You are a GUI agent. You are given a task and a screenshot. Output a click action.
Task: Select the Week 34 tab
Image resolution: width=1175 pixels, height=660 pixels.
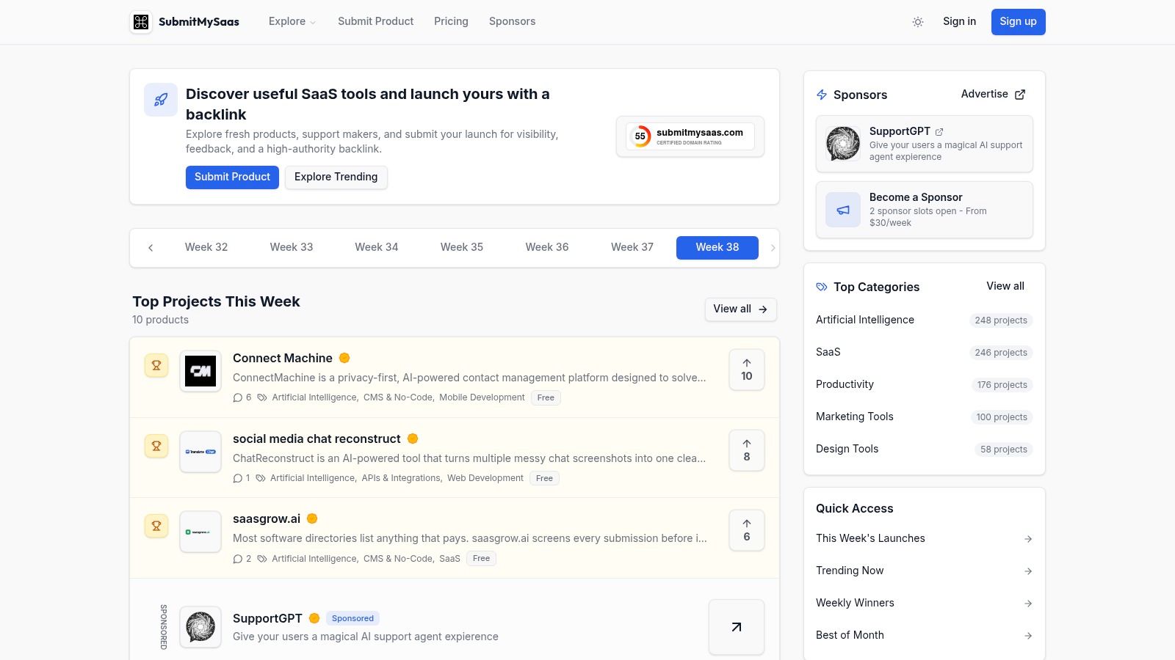tap(377, 247)
